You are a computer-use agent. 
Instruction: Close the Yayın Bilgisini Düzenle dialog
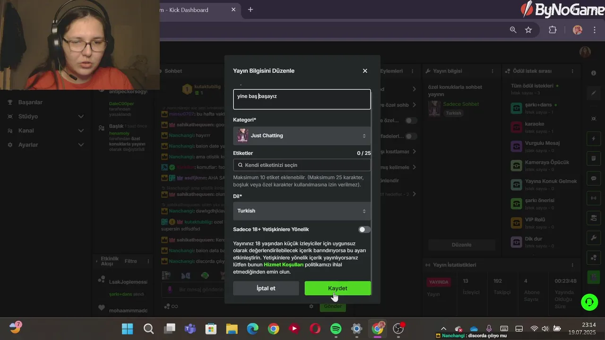point(365,71)
